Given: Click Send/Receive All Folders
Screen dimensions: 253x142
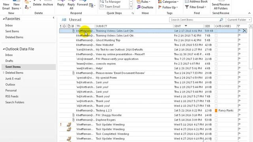Looking at the screenshot, I should coord(221,5).
